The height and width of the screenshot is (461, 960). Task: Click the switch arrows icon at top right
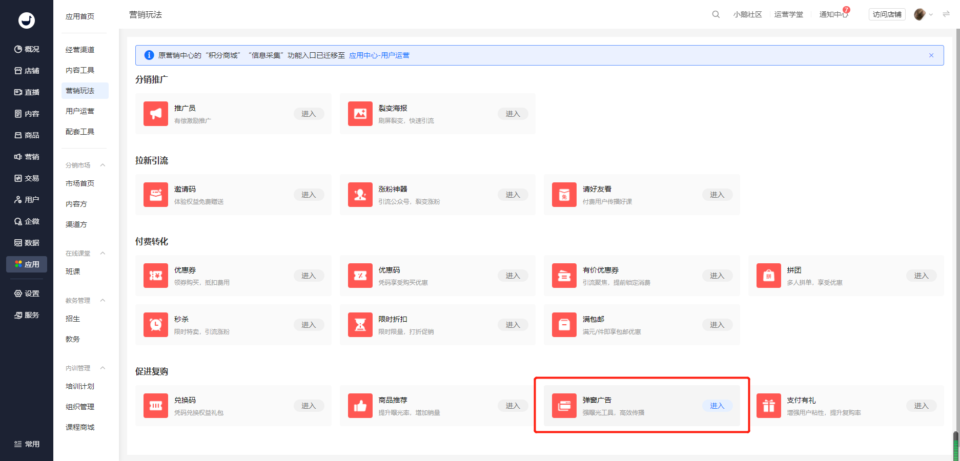pyautogui.click(x=946, y=14)
